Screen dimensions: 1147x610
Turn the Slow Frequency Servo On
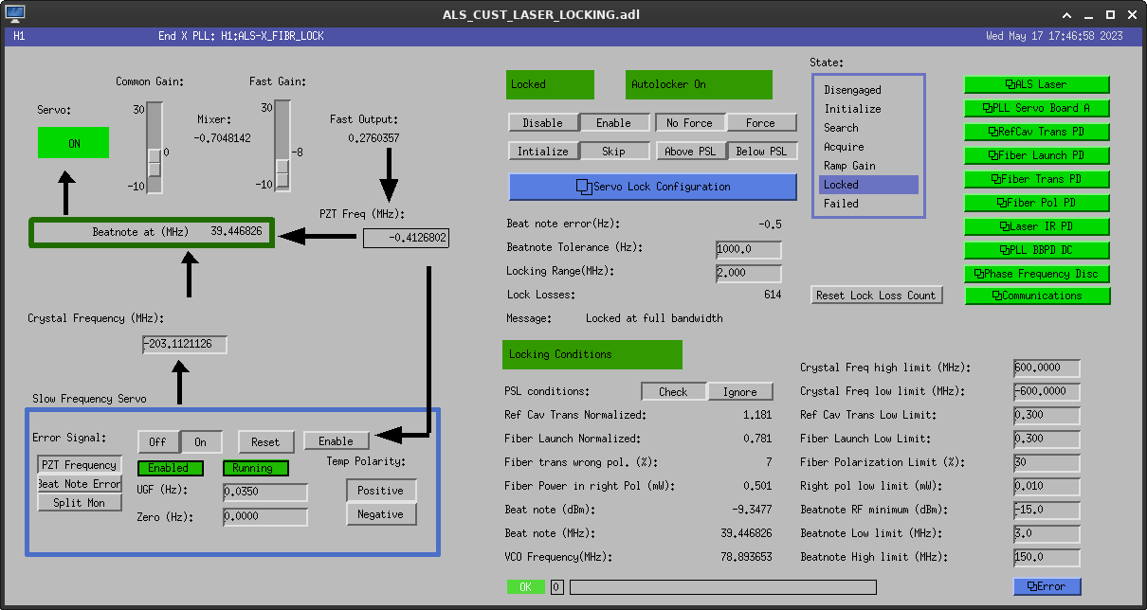pos(201,441)
